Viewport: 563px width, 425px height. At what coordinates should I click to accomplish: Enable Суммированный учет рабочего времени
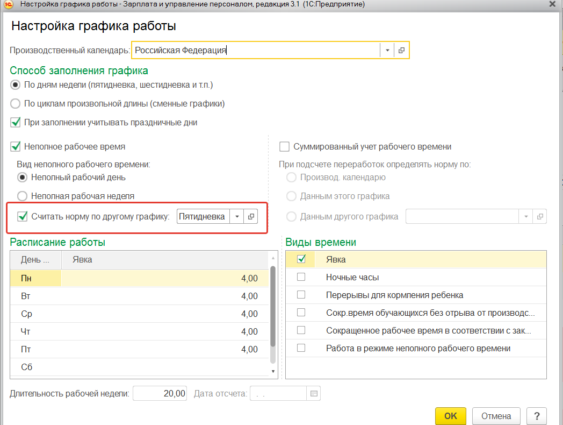point(284,146)
